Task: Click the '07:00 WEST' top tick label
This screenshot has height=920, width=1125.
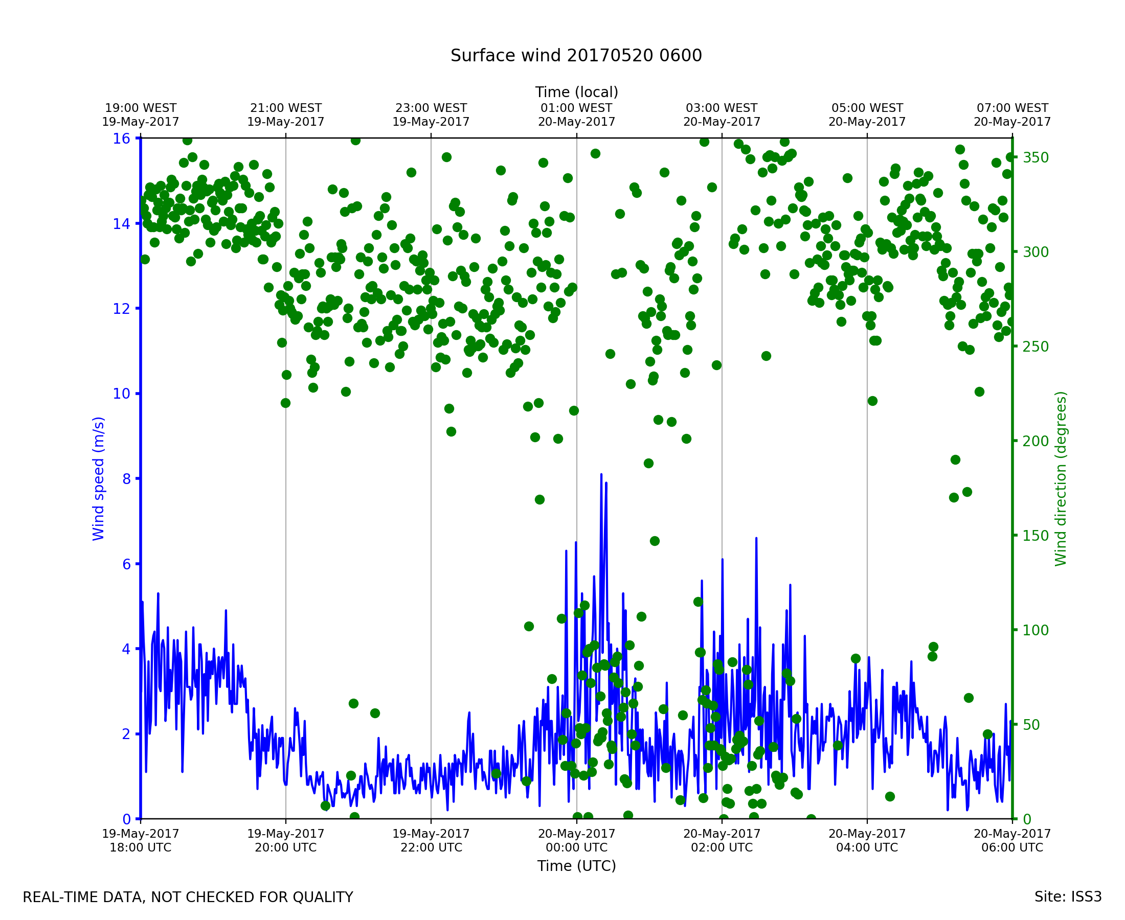Action: pos(1012,108)
